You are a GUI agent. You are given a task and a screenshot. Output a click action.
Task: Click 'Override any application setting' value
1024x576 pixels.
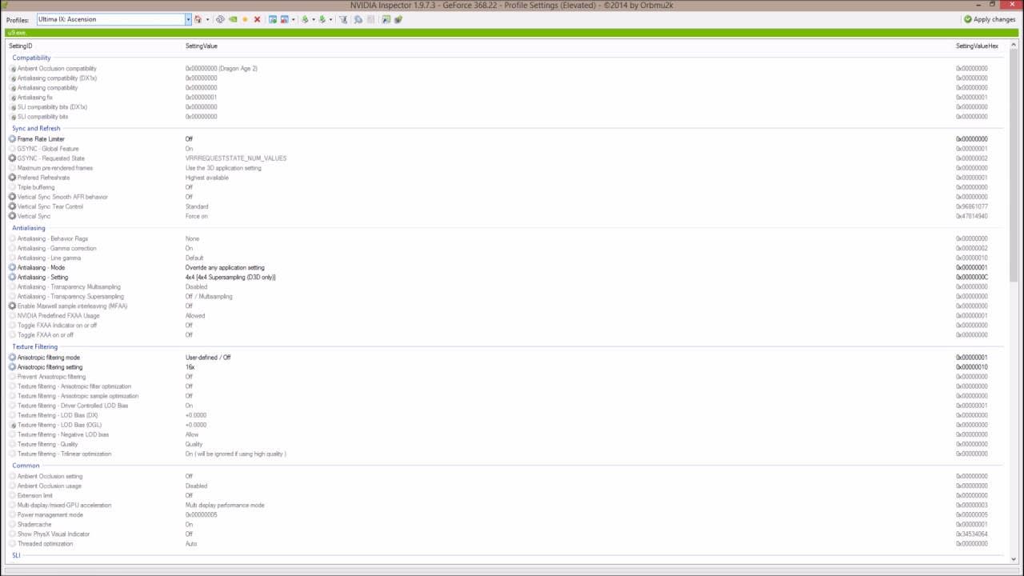pyautogui.click(x=225, y=267)
